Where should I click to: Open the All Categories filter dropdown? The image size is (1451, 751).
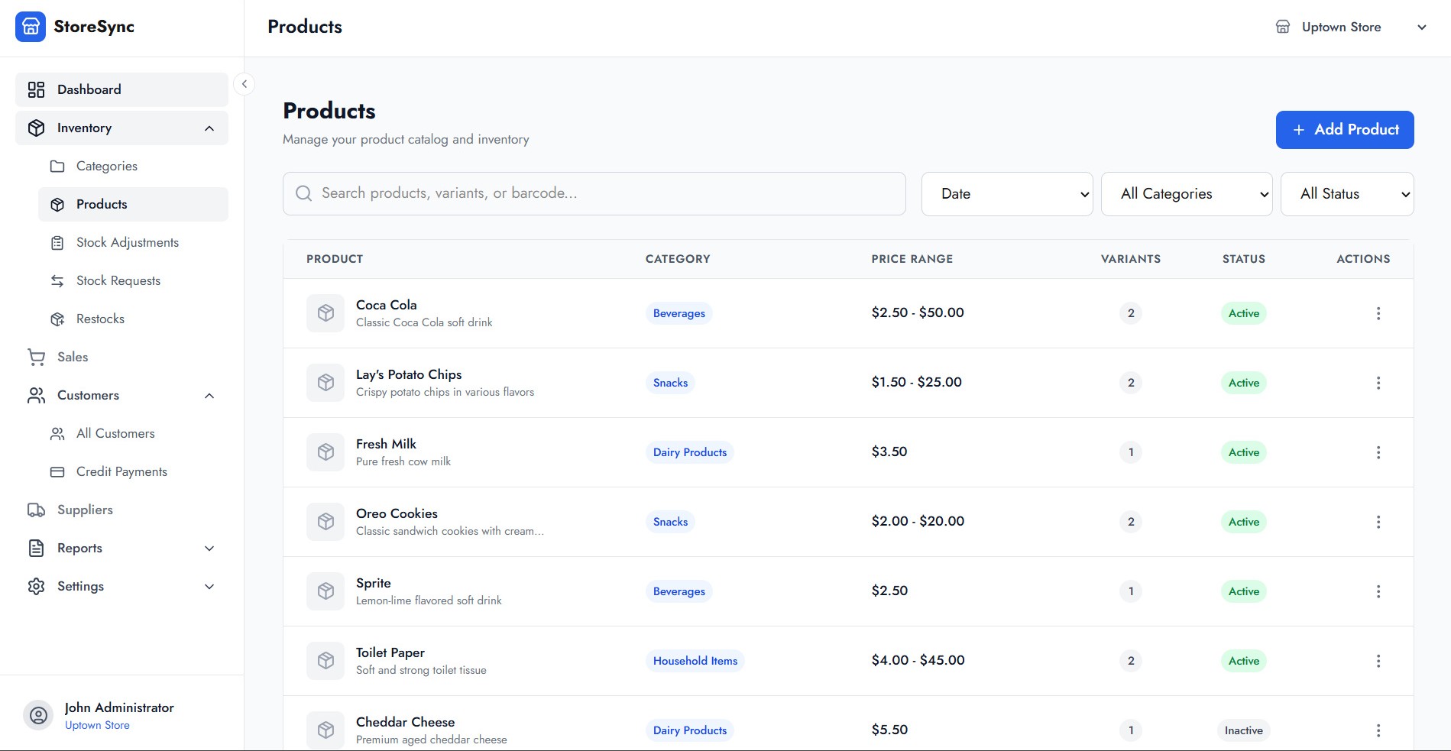(1187, 194)
